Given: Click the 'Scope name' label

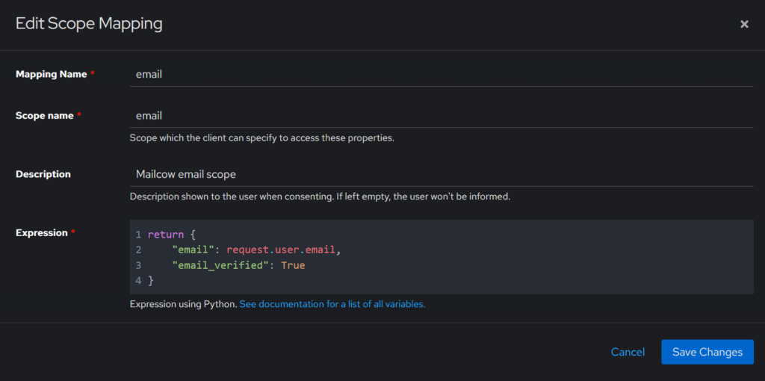Looking at the screenshot, I should 44,116.
